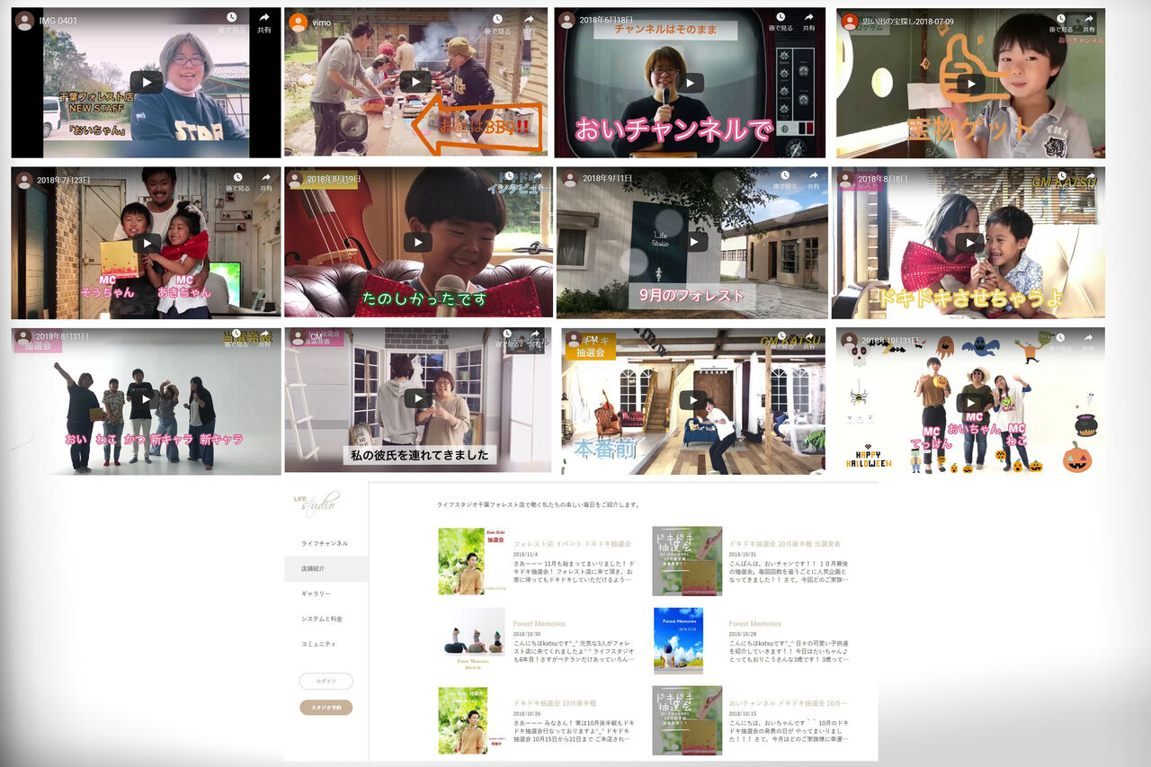Play the 2018年8月31日 video
The width and height of the screenshot is (1151, 767).
click(x=146, y=400)
